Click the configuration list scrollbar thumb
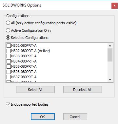This screenshot has height=124, width=118. tap(110, 55)
